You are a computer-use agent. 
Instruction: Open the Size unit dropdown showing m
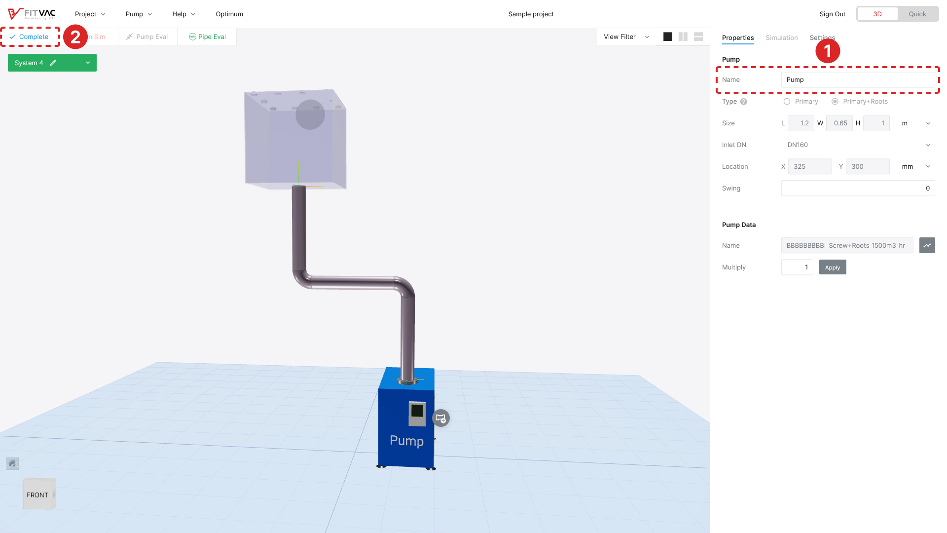tap(916, 123)
